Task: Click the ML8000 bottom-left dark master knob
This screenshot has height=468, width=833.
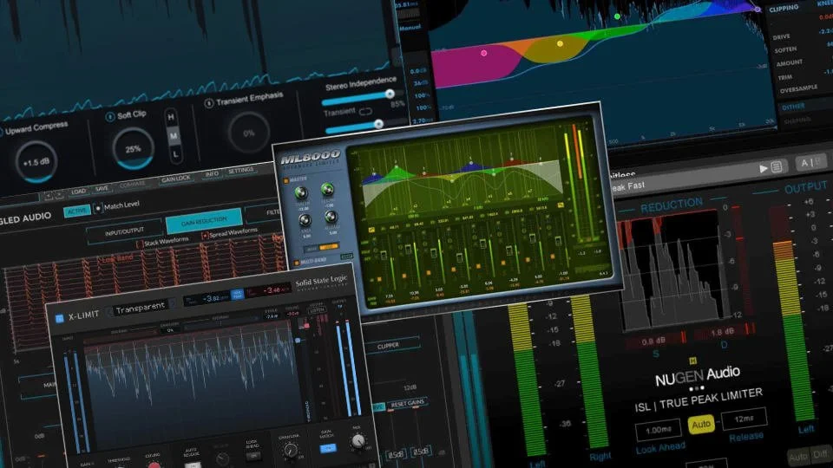Action: pyautogui.click(x=305, y=220)
